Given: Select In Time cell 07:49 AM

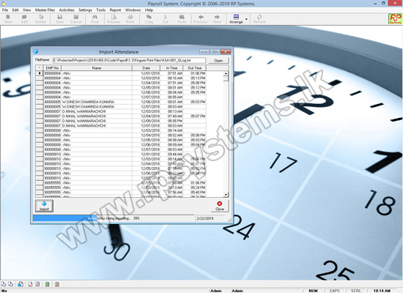Looking at the screenshot, I should 171,116.
